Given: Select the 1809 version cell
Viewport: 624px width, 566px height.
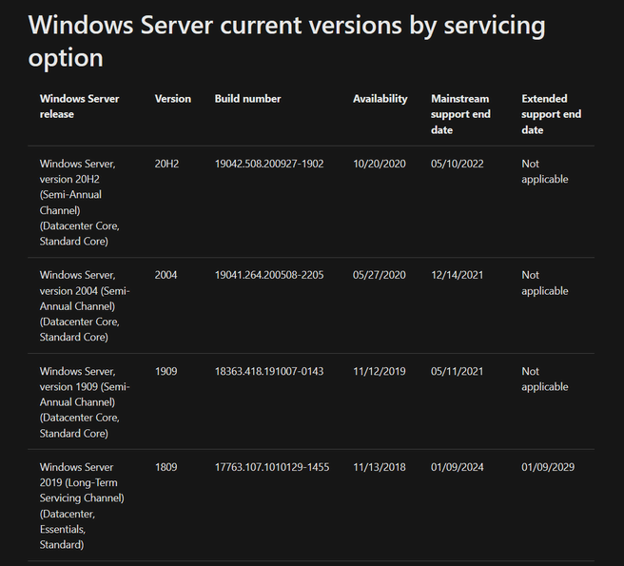Looking at the screenshot, I should point(166,467).
